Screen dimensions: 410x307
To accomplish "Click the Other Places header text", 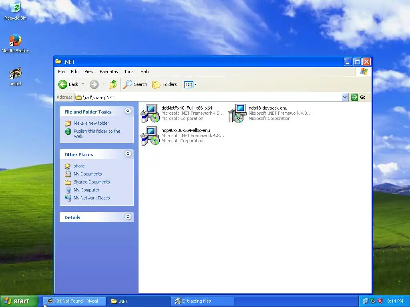I will point(79,155).
